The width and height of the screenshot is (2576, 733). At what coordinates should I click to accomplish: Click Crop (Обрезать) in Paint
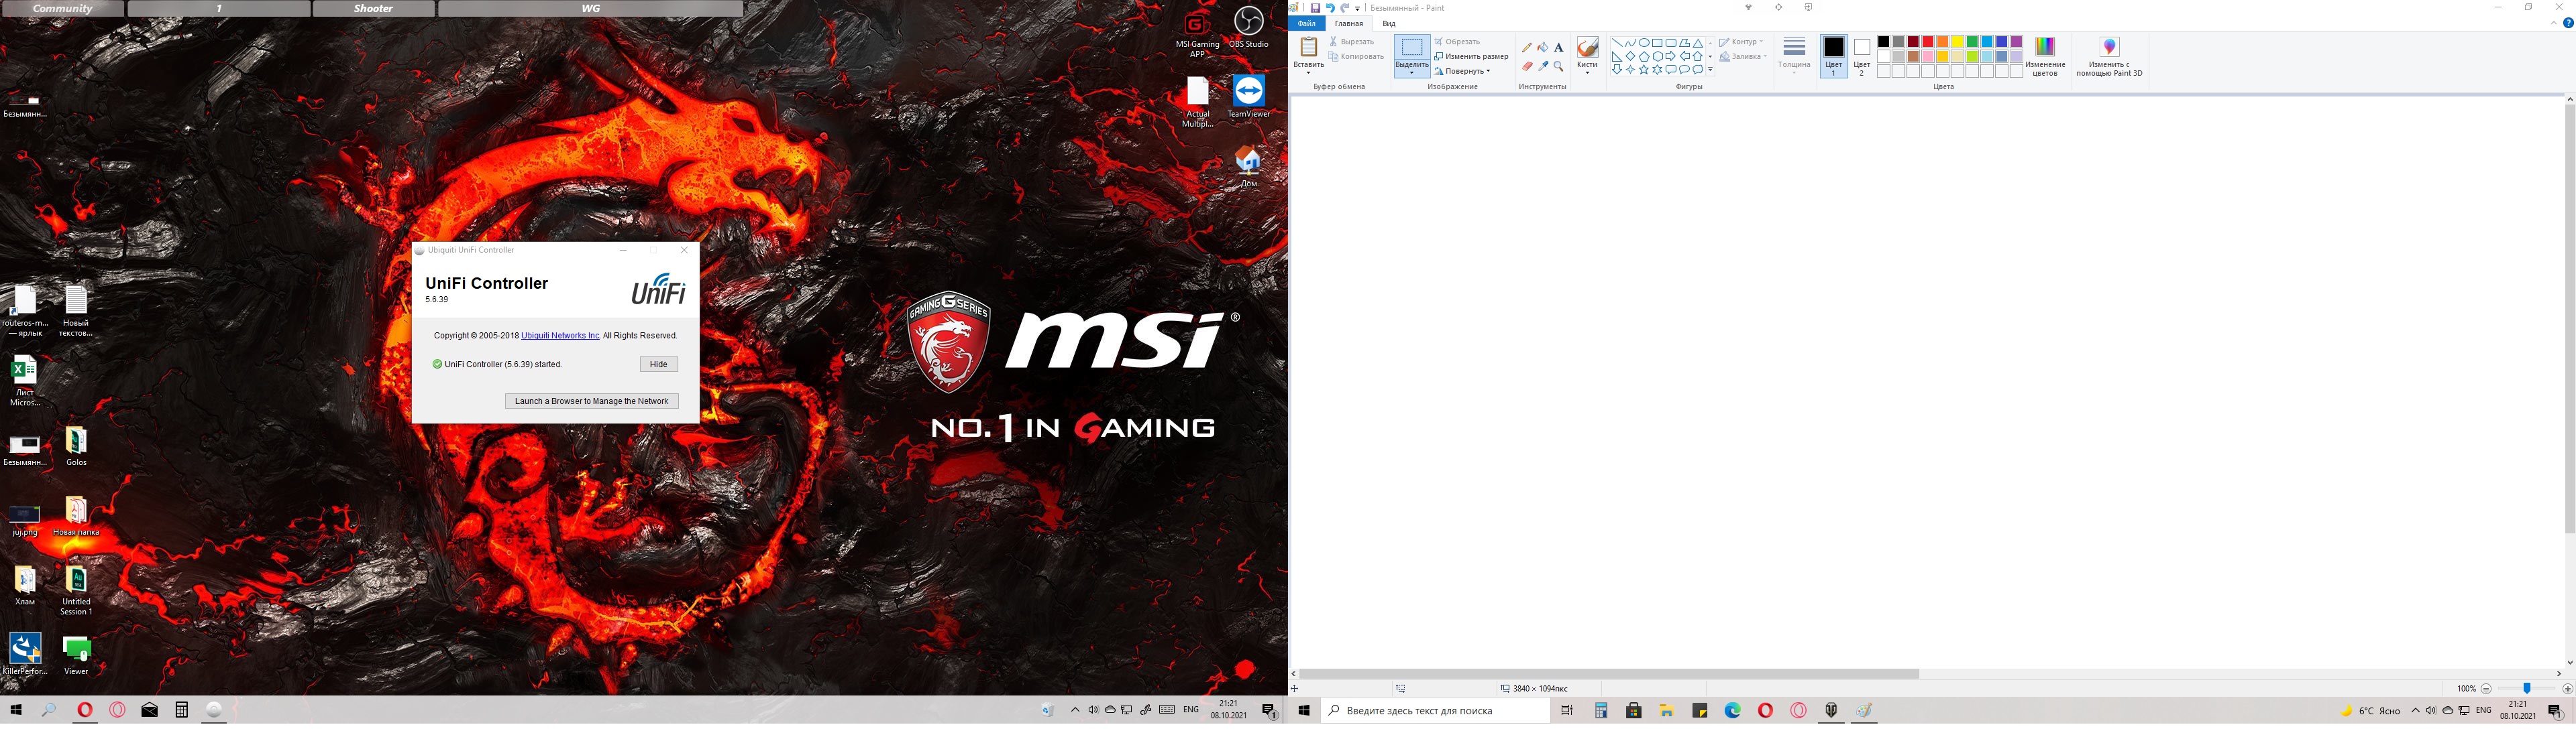(x=1457, y=42)
